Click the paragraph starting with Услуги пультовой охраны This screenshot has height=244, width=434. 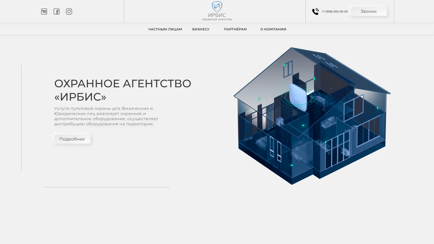[x=106, y=116]
